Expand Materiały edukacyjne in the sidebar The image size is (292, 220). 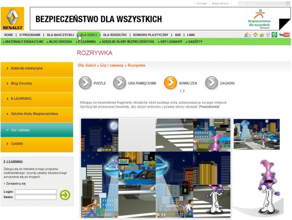[x=36, y=68]
